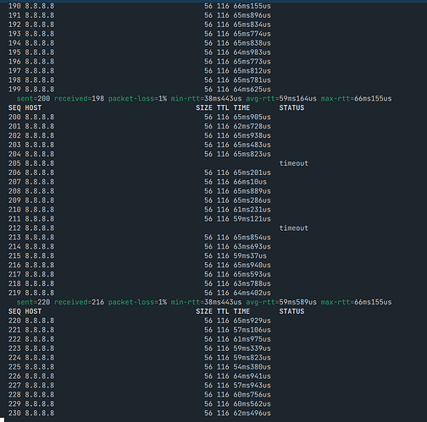Select time 64ms941us in seq 226 row
The width and height of the screenshot is (427, 422).
tap(252, 376)
